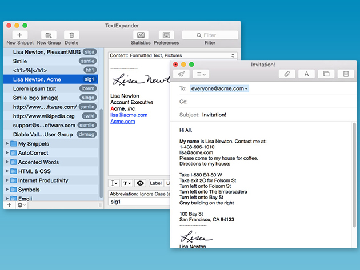Open the Statistics panel
The width and height of the screenshot is (360, 270).
click(141, 35)
